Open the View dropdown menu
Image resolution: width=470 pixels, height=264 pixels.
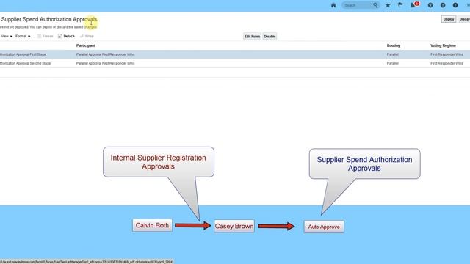(x=7, y=36)
